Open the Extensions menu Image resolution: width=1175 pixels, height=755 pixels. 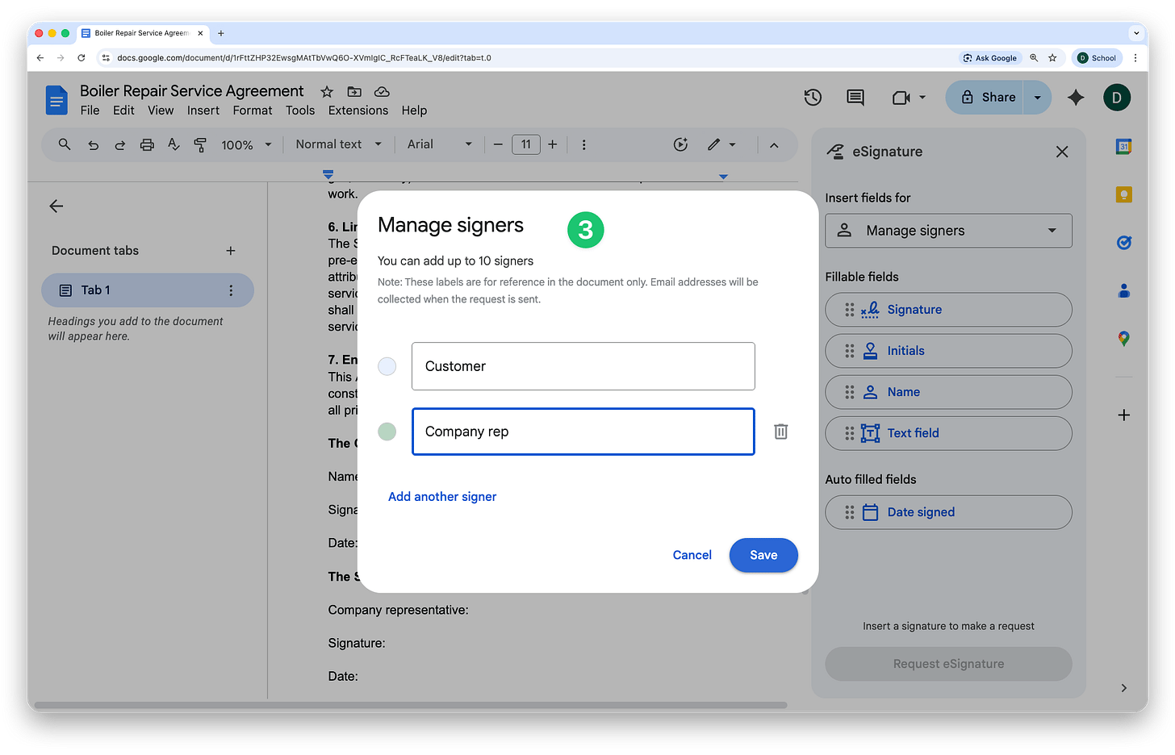tap(358, 111)
